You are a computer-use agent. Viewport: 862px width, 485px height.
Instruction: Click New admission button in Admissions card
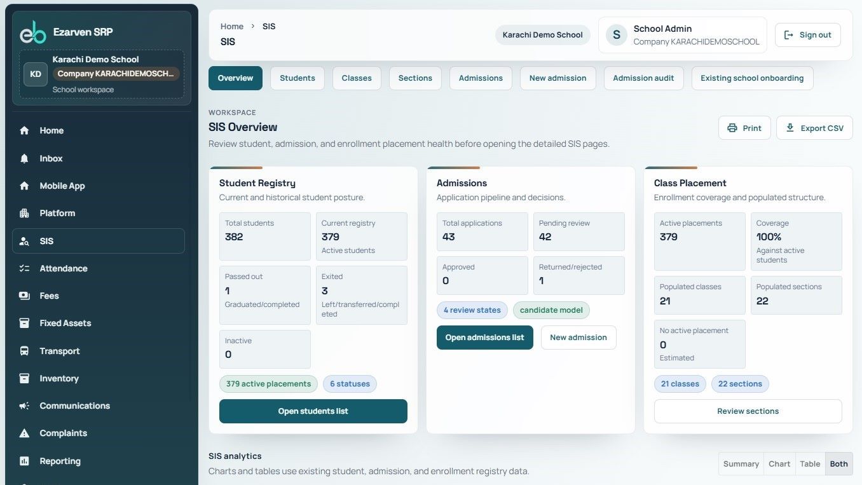578,338
